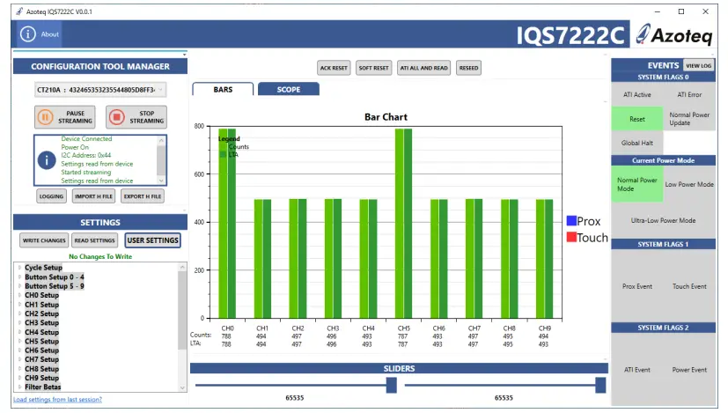The image size is (728, 413).
Task: Click the ATI Active flag
Action: point(637,95)
